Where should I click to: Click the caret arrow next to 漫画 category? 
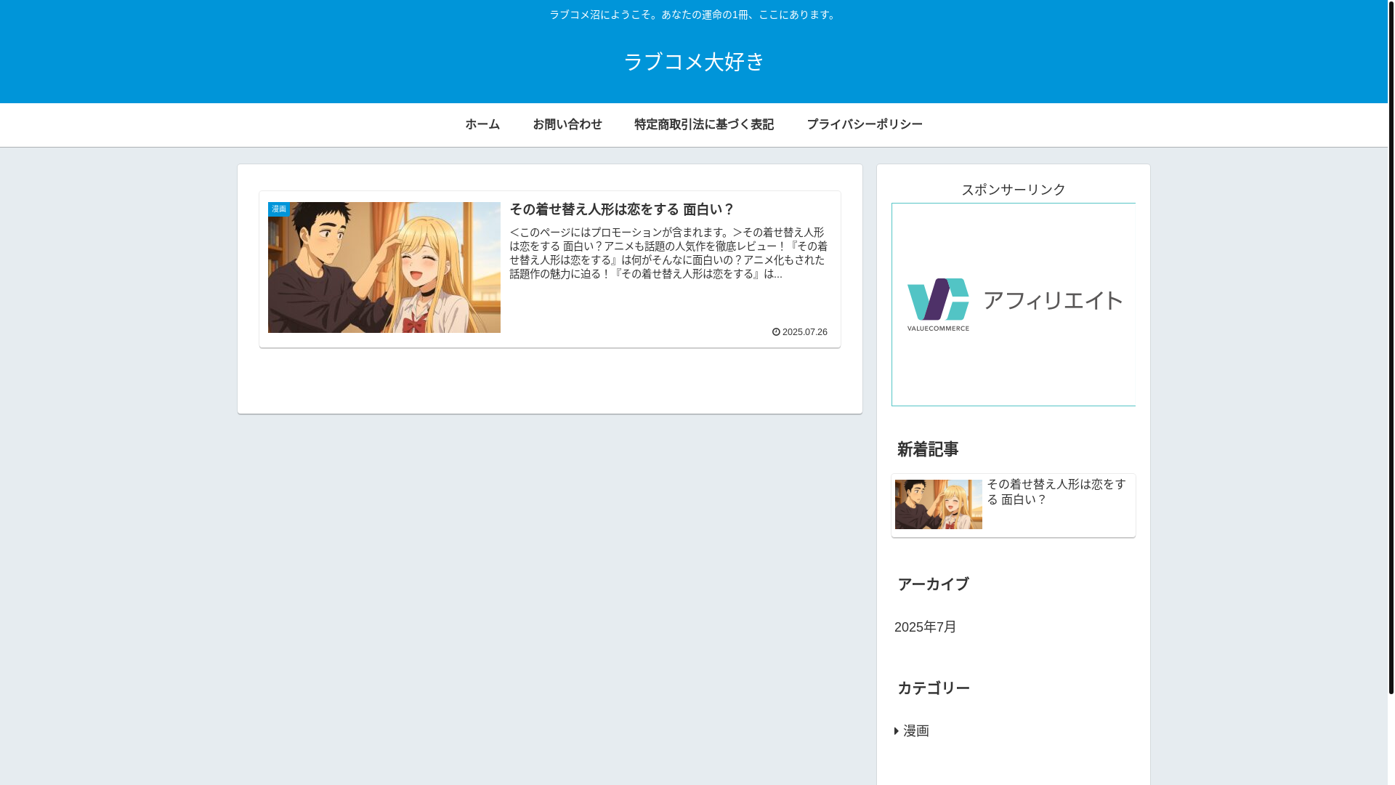[897, 731]
